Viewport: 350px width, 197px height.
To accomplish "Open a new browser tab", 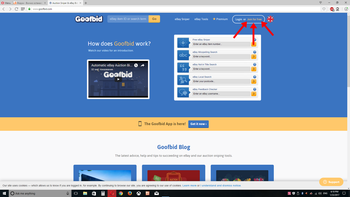I will pos(86,3).
